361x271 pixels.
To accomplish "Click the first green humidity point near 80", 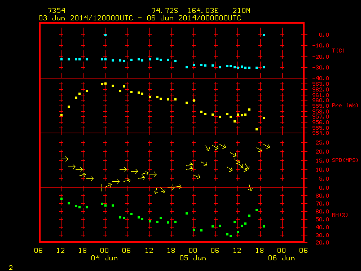I will tap(61, 199).
